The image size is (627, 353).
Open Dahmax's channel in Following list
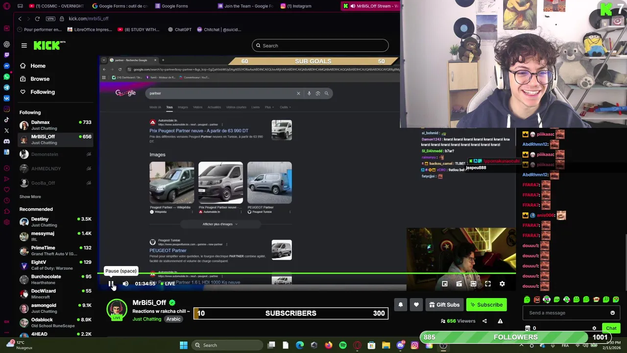[55, 125]
